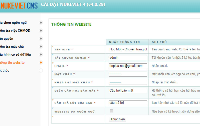
Task: Click the database configuration step bullet
Action: click(x=41, y=54)
